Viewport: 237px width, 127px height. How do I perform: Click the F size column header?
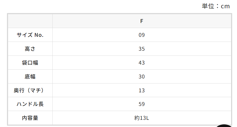142,21
